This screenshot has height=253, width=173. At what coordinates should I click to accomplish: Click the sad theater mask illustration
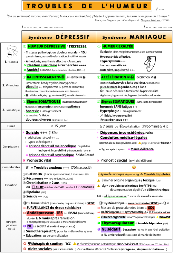[x=11, y=52]
